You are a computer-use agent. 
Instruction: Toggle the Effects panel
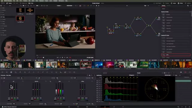pyautogui.click(x=180, y=3)
